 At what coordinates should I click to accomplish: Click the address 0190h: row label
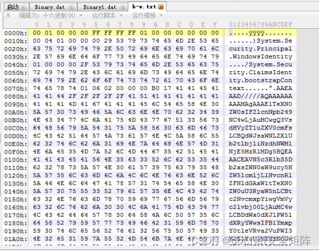coord(15,231)
